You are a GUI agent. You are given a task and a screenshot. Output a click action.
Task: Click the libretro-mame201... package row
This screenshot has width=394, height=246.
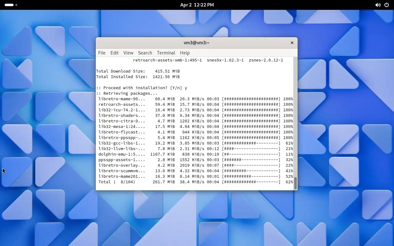click(x=196, y=177)
